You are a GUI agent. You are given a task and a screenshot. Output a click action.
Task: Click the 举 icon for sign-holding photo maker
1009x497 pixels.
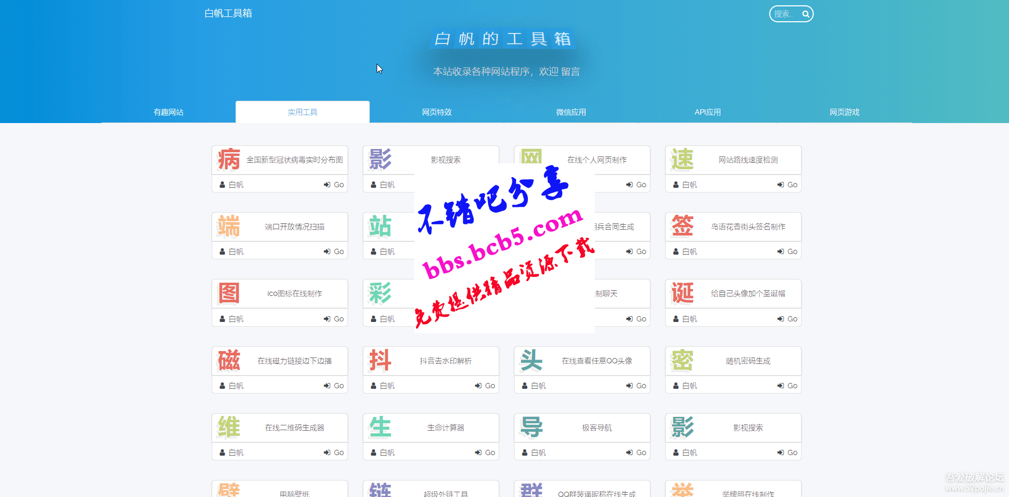click(x=682, y=490)
